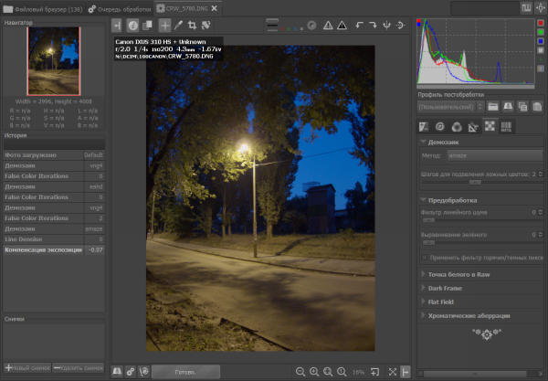Toggle the shadow clipping warning triangle
This screenshot has width=548, height=381.
[x=328, y=26]
